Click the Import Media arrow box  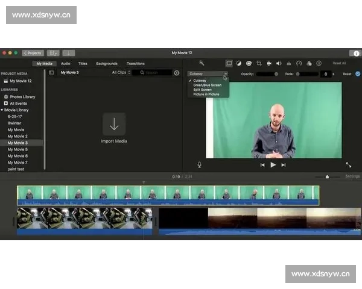point(114,125)
